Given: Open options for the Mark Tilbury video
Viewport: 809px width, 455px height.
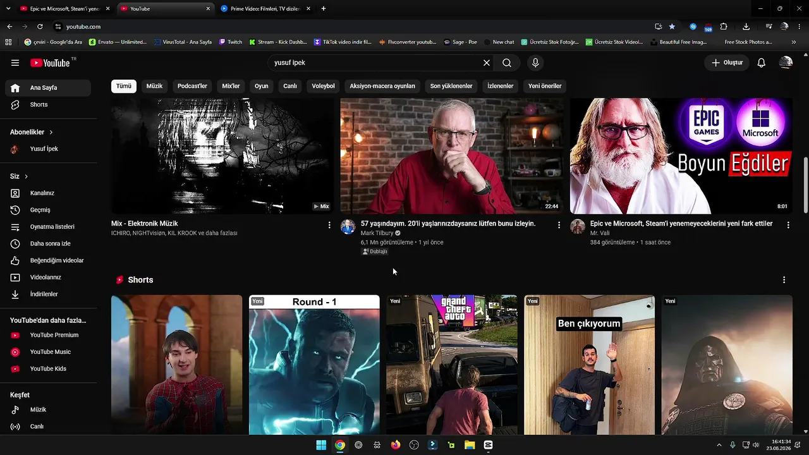Looking at the screenshot, I should tap(559, 225).
